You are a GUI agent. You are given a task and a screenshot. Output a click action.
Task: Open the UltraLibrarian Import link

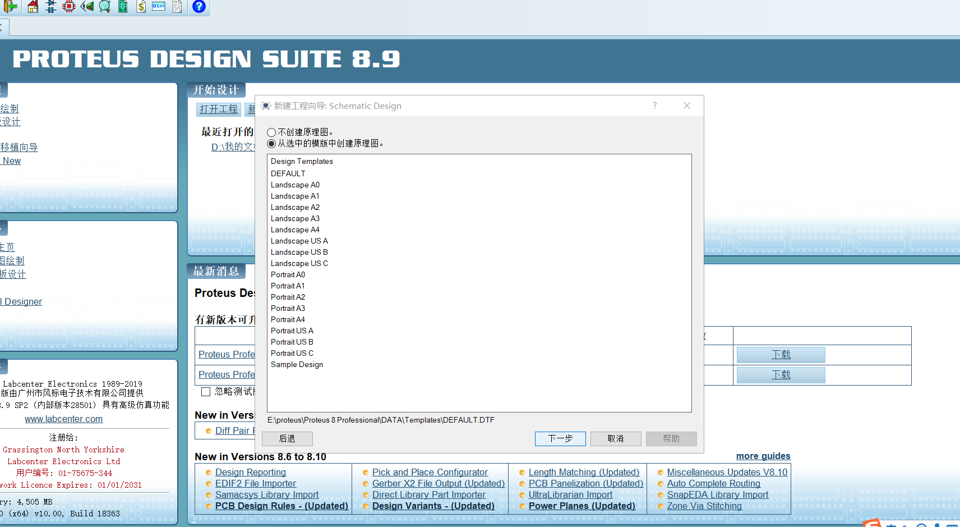(x=570, y=494)
